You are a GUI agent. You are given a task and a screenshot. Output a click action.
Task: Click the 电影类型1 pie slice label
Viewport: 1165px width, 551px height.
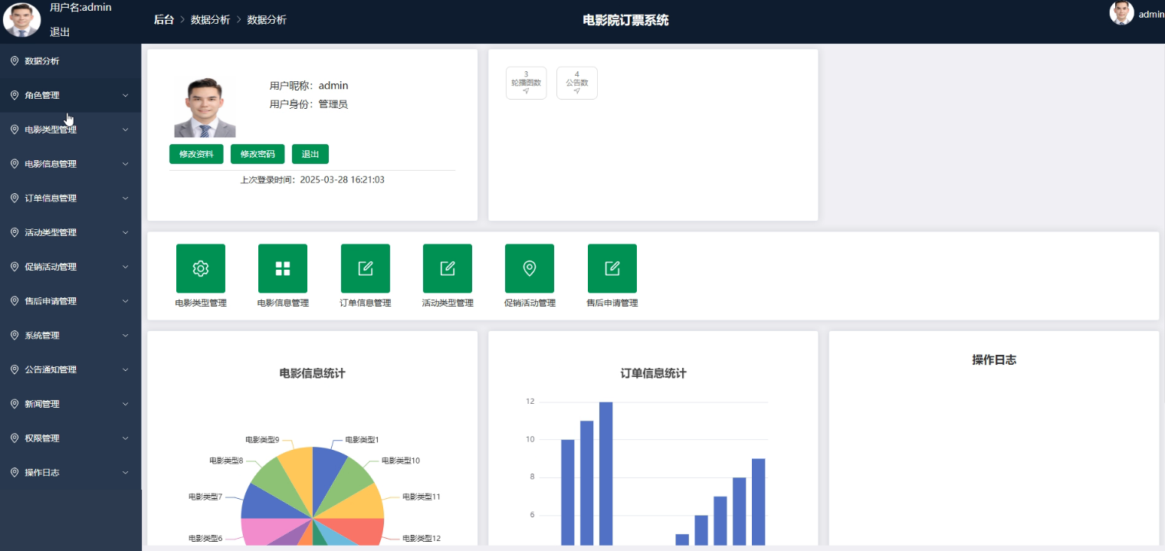coord(362,440)
